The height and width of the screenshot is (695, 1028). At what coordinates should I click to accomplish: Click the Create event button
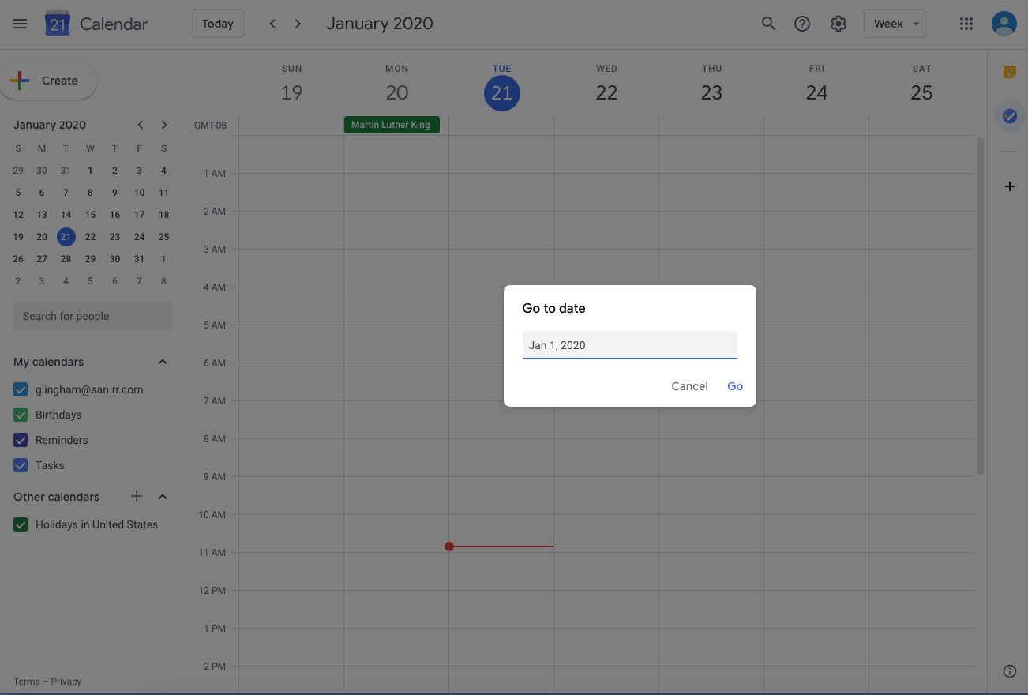(48, 81)
